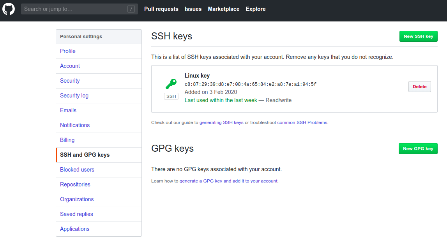Click the no GPG keys associated message
Viewport: 447px width, 241px height.
(x=216, y=169)
